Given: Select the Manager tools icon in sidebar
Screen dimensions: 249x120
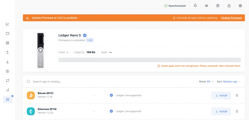Looking at the screenshot, I should pyautogui.click(x=8, y=100).
